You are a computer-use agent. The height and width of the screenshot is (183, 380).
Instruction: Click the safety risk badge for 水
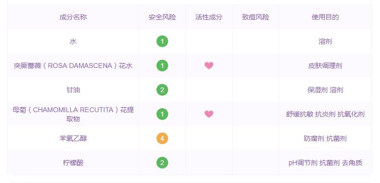point(162,41)
